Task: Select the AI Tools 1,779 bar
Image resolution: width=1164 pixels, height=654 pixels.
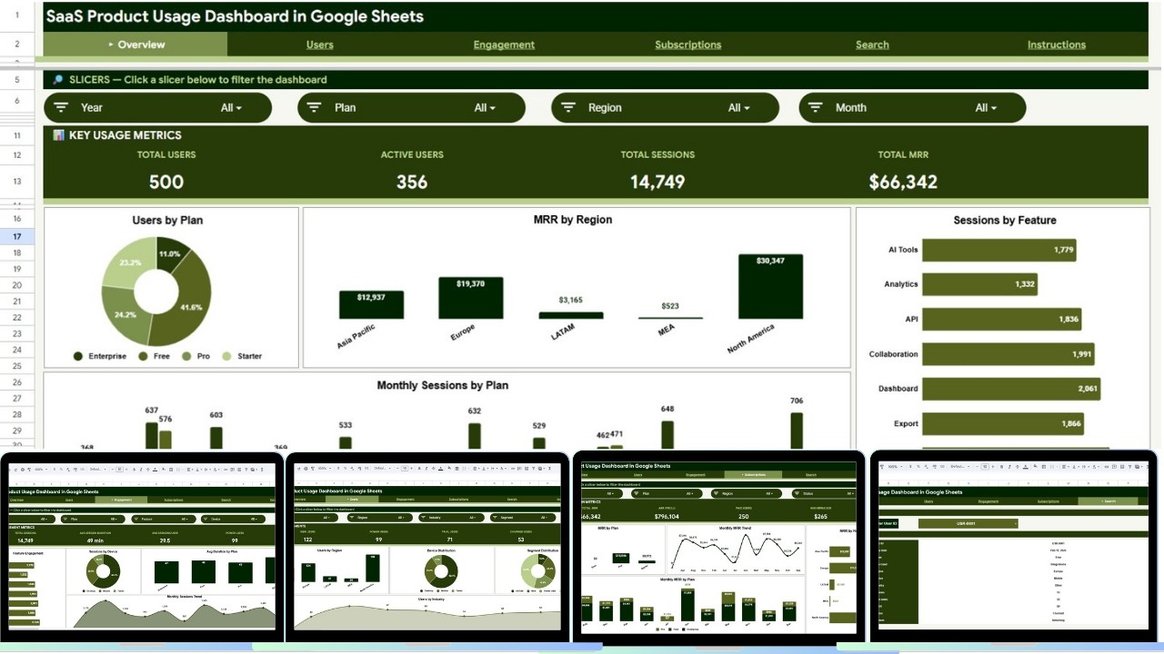Action: pos(999,250)
